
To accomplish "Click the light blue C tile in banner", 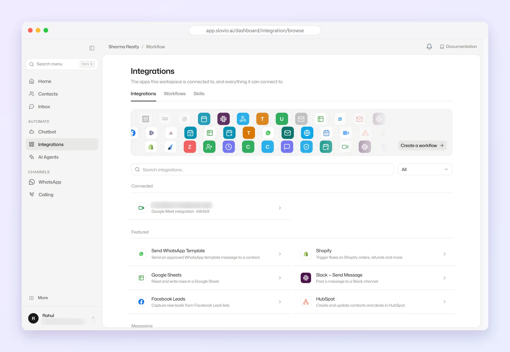I will pos(267,147).
